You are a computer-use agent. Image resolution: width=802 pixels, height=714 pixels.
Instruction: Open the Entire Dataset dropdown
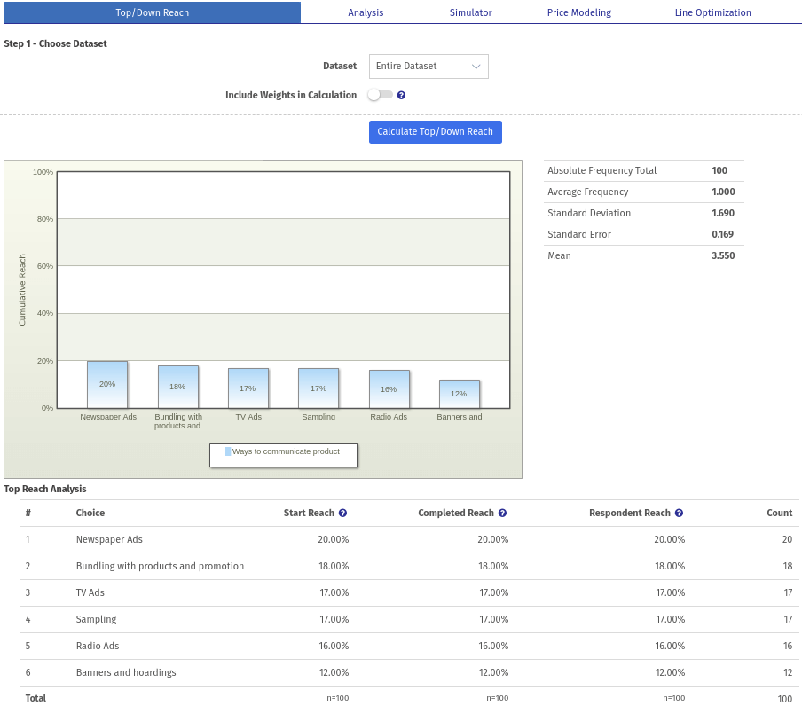coord(429,67)
